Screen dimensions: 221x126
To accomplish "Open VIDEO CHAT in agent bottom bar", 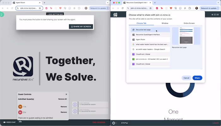I will [9, 122].
